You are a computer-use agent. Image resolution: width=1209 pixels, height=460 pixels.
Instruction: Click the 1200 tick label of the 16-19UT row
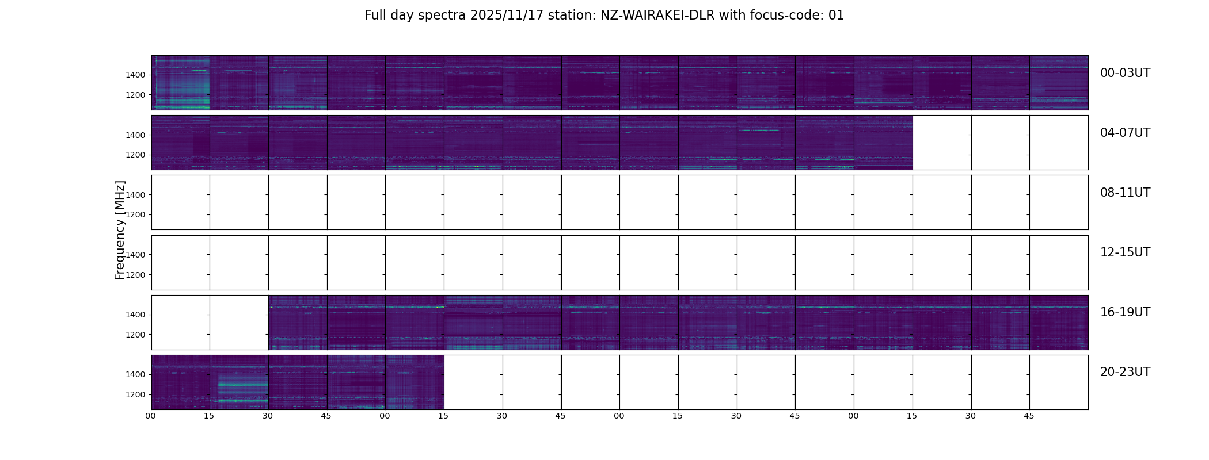(135, 335)
